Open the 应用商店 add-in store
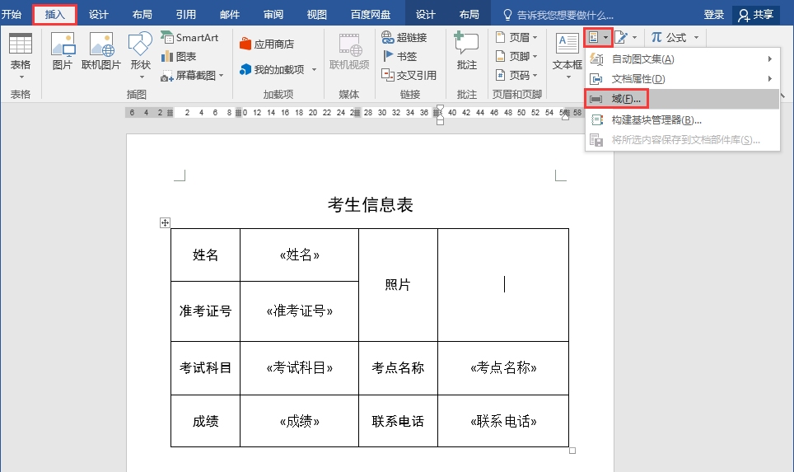The width and height of the screenshot is (794, 472). pos(267,44)
